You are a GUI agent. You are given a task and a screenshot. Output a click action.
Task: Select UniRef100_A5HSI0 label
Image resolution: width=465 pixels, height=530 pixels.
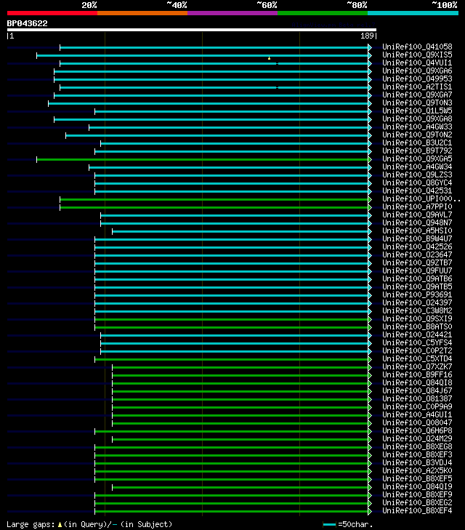[417, 231]
